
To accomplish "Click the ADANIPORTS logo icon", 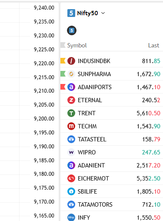I will tap(71, 87).
